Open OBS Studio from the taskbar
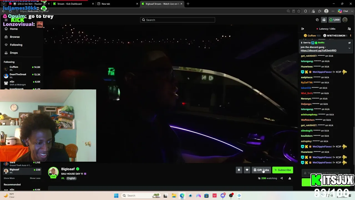The width and height of the screenshot is (355, 200). 231,196
